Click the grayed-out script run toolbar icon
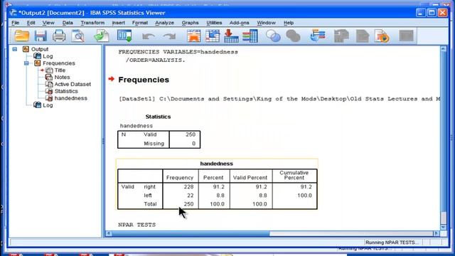455x256 pixels. (x=341, y=36)
